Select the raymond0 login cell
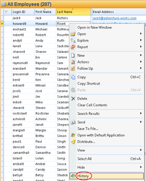The width and height of the screenshot is (146, 181). pos(23,63)
